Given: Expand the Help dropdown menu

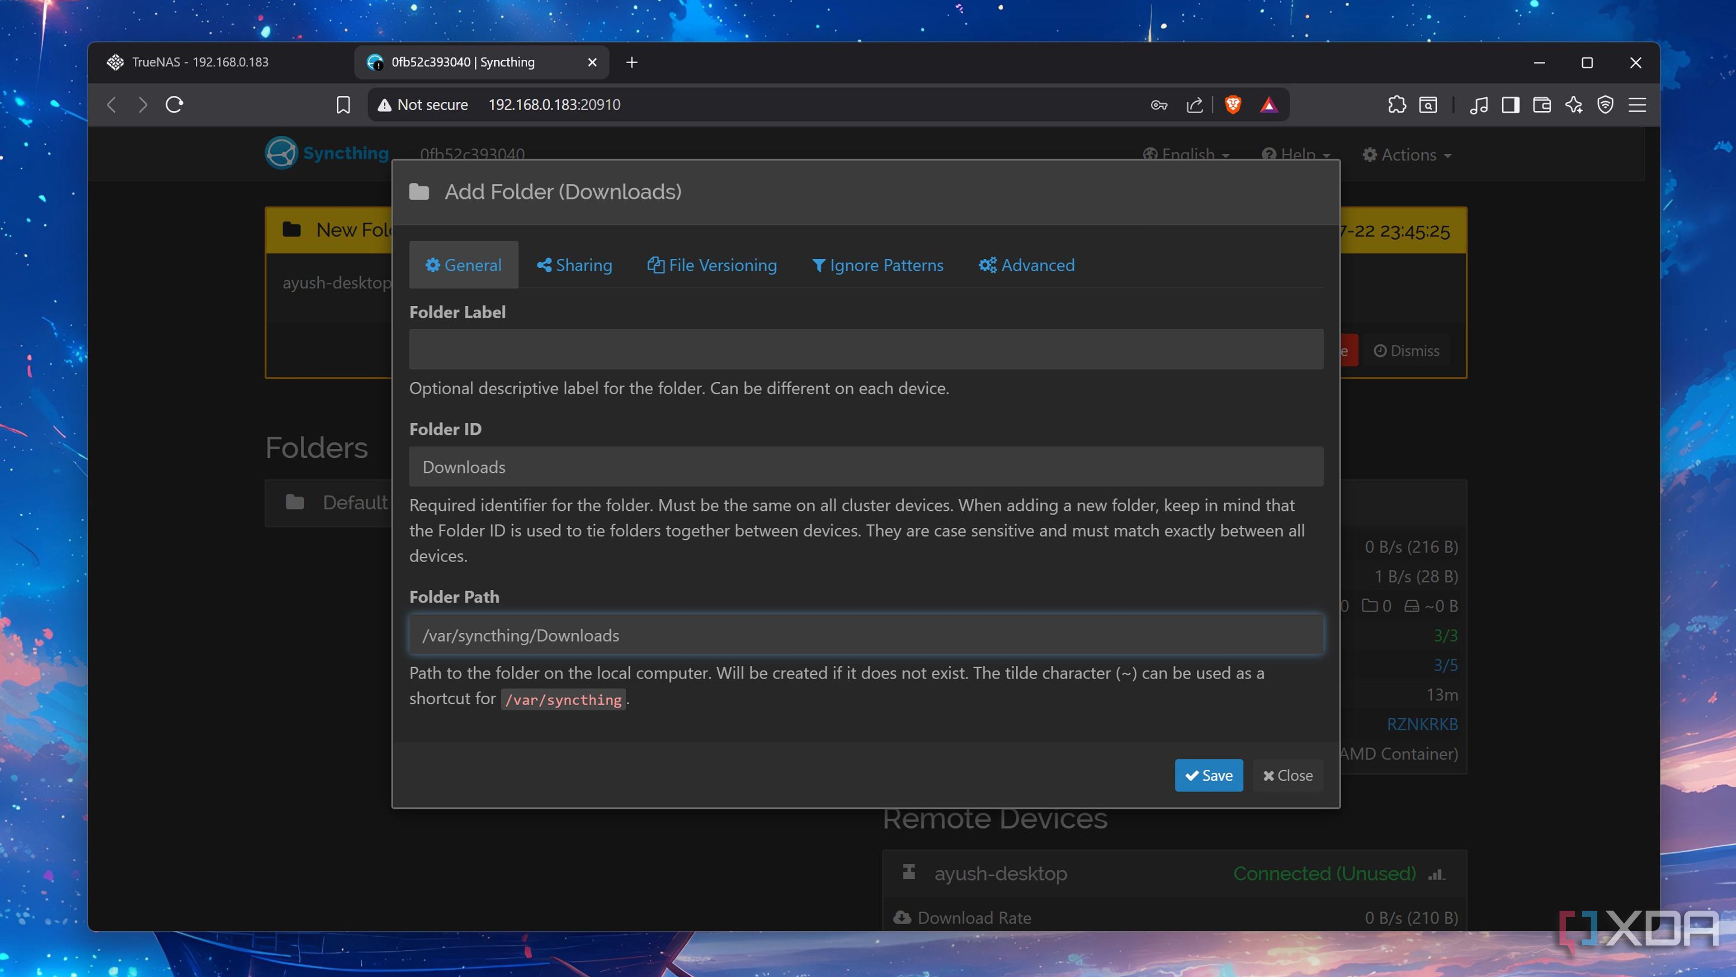Looking at the screenshot, I should 1295,154.
